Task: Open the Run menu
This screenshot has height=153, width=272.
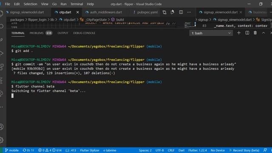Action: [x=63, y=4]
